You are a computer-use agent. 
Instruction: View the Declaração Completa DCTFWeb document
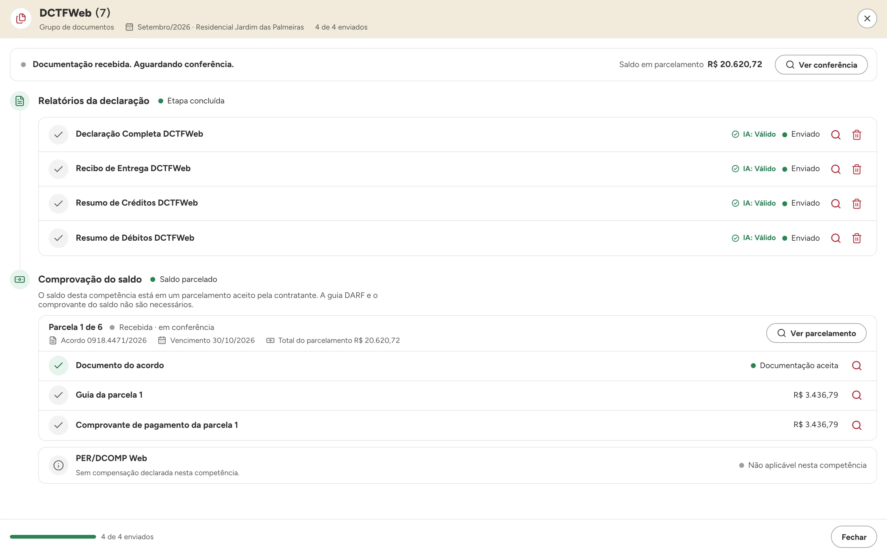836,134
